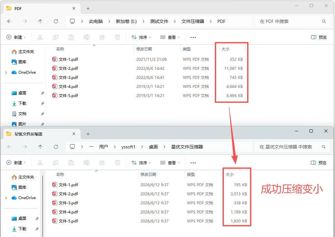Image resolution: width=335 pixels, height=237 pixels.
Task: Select 文件-4.pdf sized 4,664 KB in the PDF window
Action: tap(147, 86)
